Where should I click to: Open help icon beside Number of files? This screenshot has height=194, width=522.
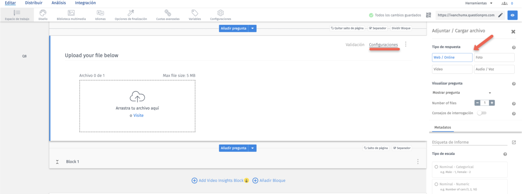(x=514, y=104)
